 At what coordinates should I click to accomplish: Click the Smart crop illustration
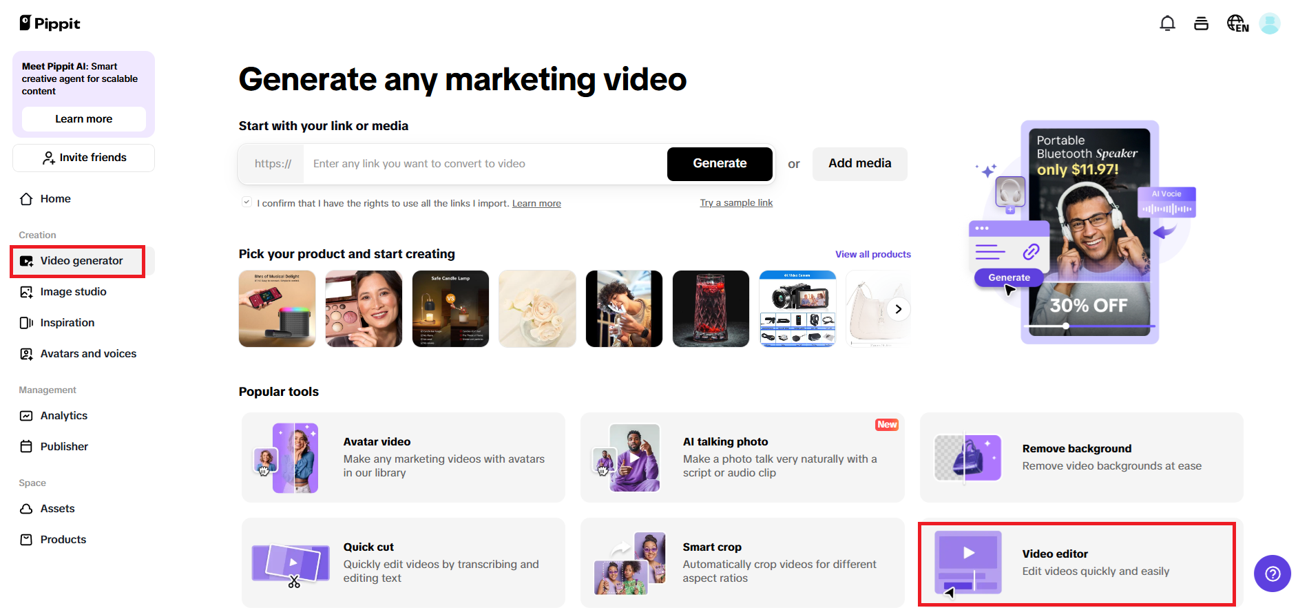(x=629, y=563)
